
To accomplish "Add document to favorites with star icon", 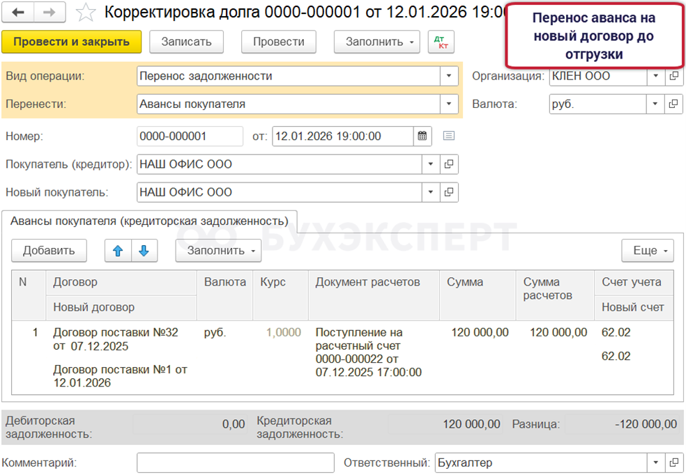I will 86,13.
